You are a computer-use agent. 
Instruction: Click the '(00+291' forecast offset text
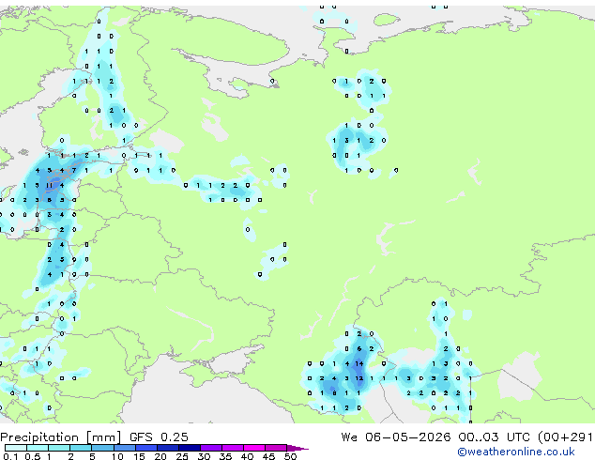pyautogui.click(x=565, y=437)
